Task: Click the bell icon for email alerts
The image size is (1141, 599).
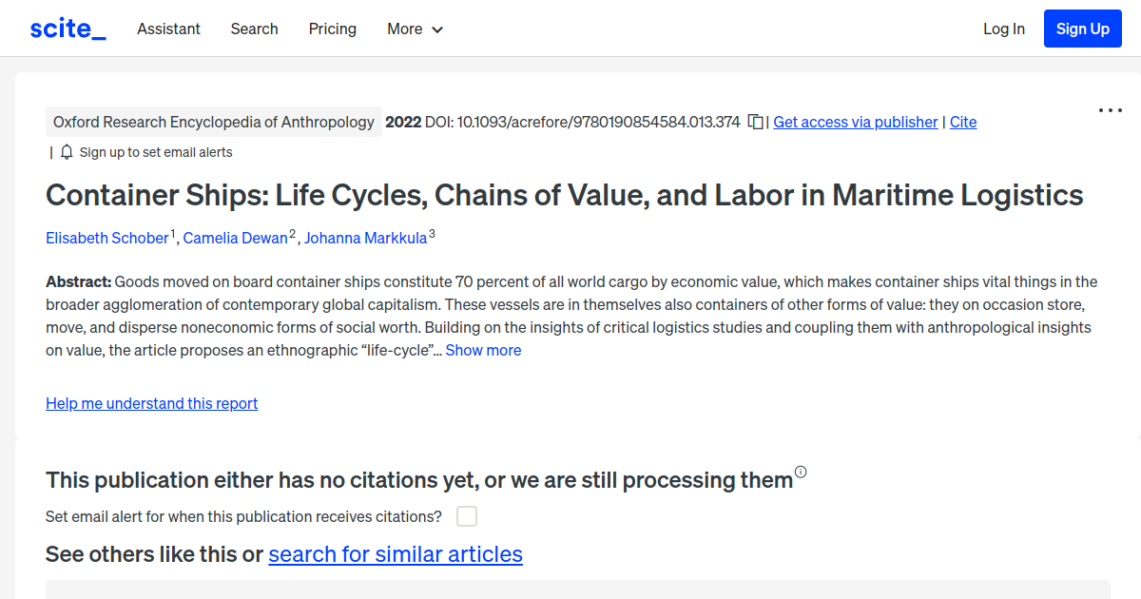Action: (x=66, y=151)
